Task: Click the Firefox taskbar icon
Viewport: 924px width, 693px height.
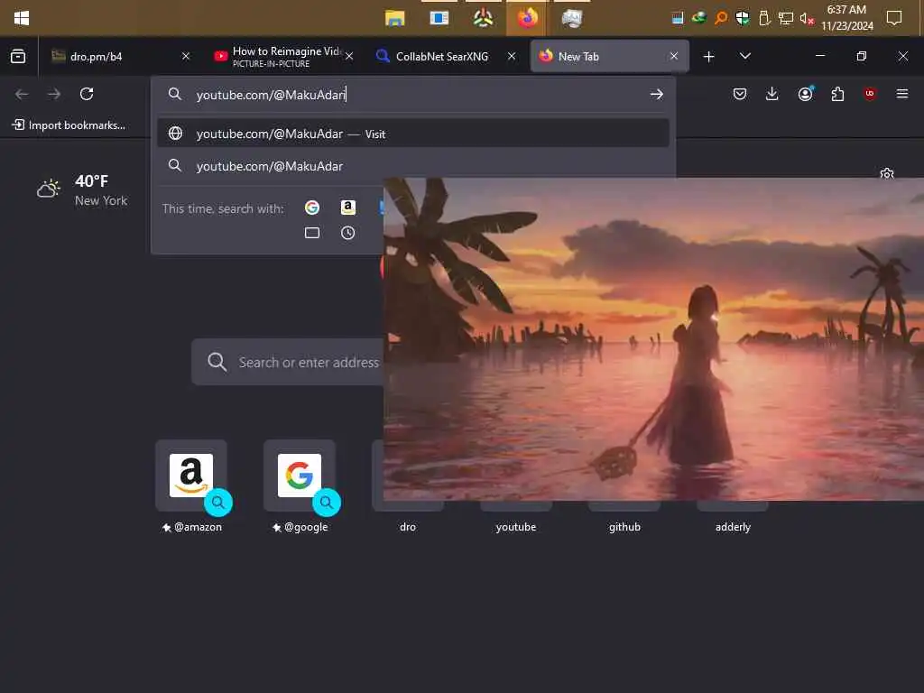Action: (527, 18)
